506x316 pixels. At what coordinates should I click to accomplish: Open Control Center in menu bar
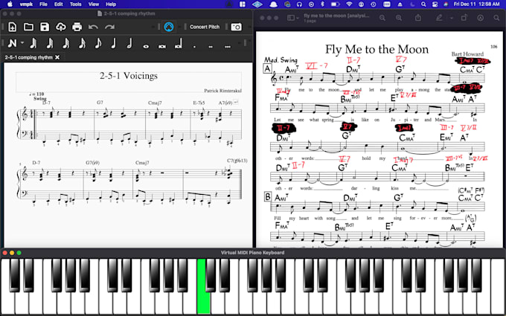tap(435, 4)
